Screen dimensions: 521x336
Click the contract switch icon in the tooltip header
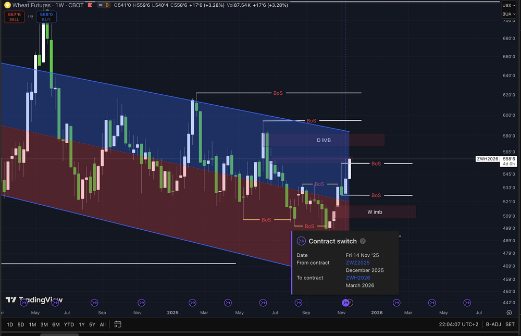[x=301, y=241]
